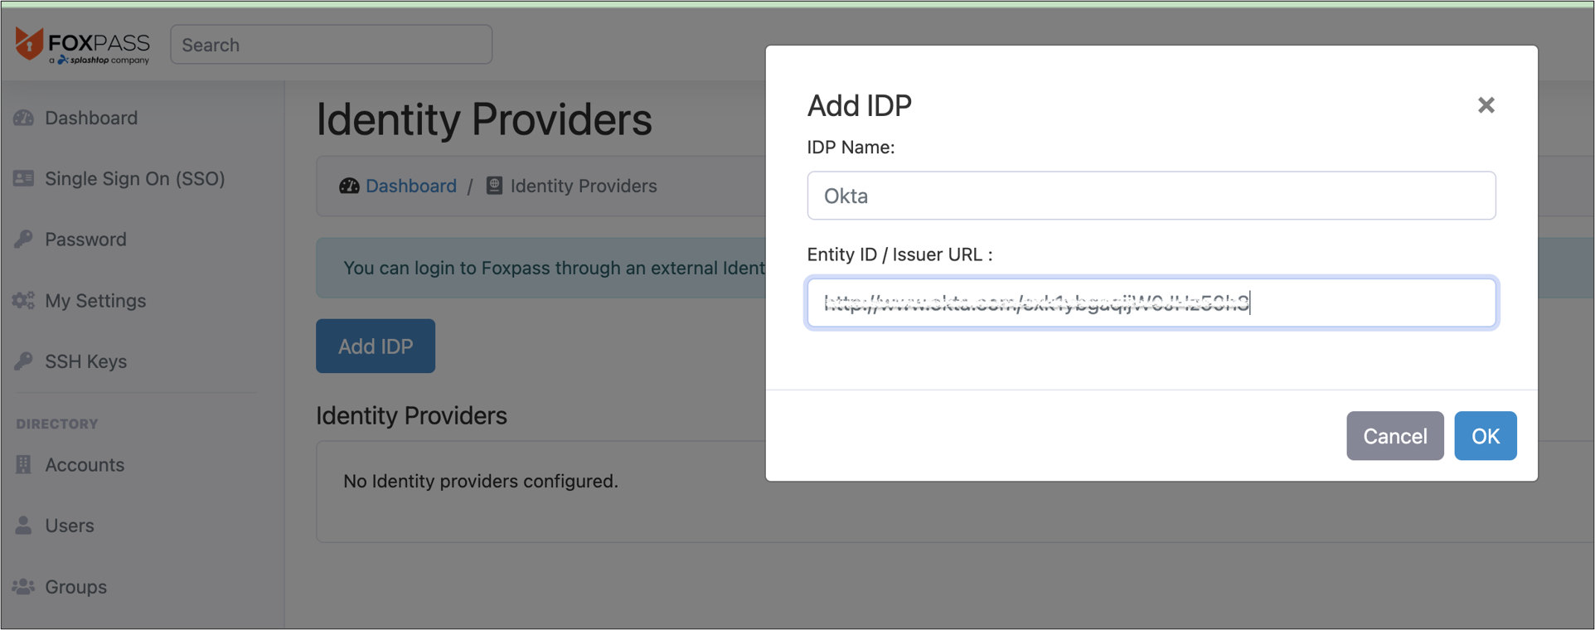Close the Add IDP dialog with X
The image size is (1595, 630).
click(1486, 105)
